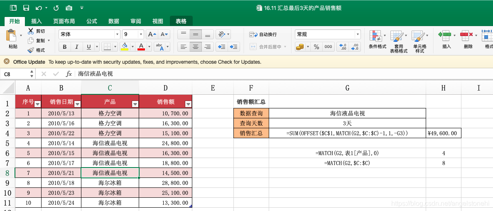Increase indent
Screen dimensions: 493x211
(233, 47)
